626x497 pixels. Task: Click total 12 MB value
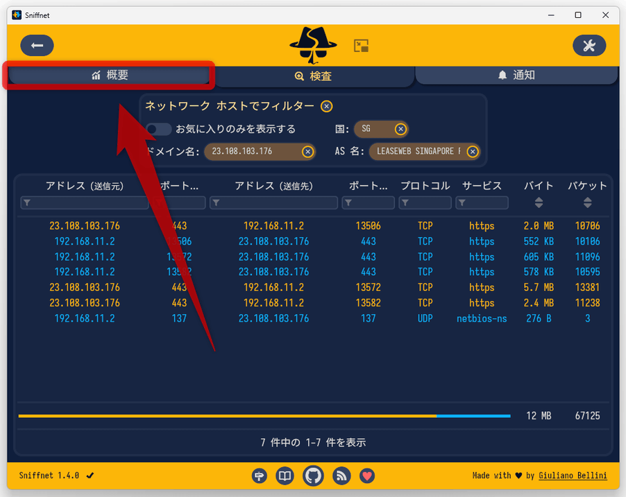539,416
